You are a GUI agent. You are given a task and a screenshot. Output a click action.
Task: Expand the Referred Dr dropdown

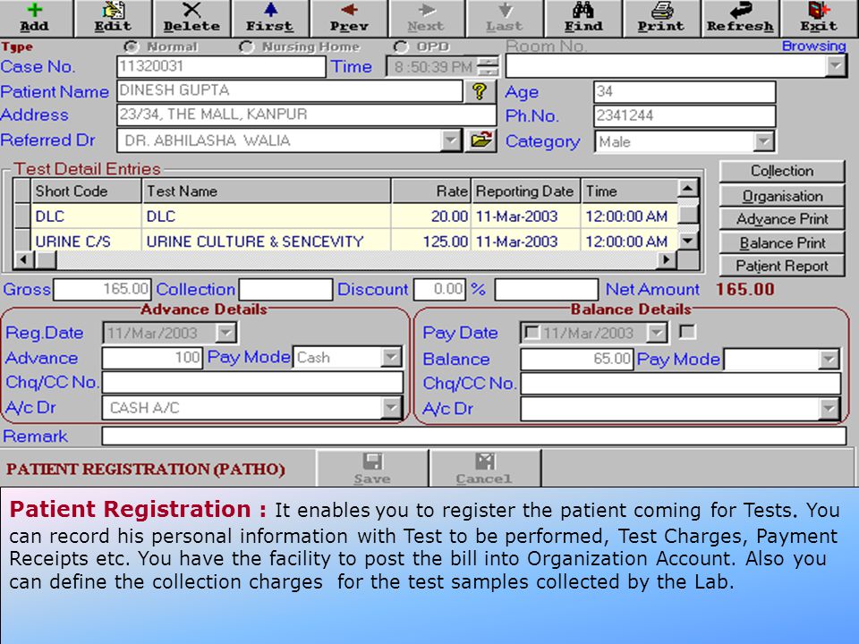[x=450, y=140]
